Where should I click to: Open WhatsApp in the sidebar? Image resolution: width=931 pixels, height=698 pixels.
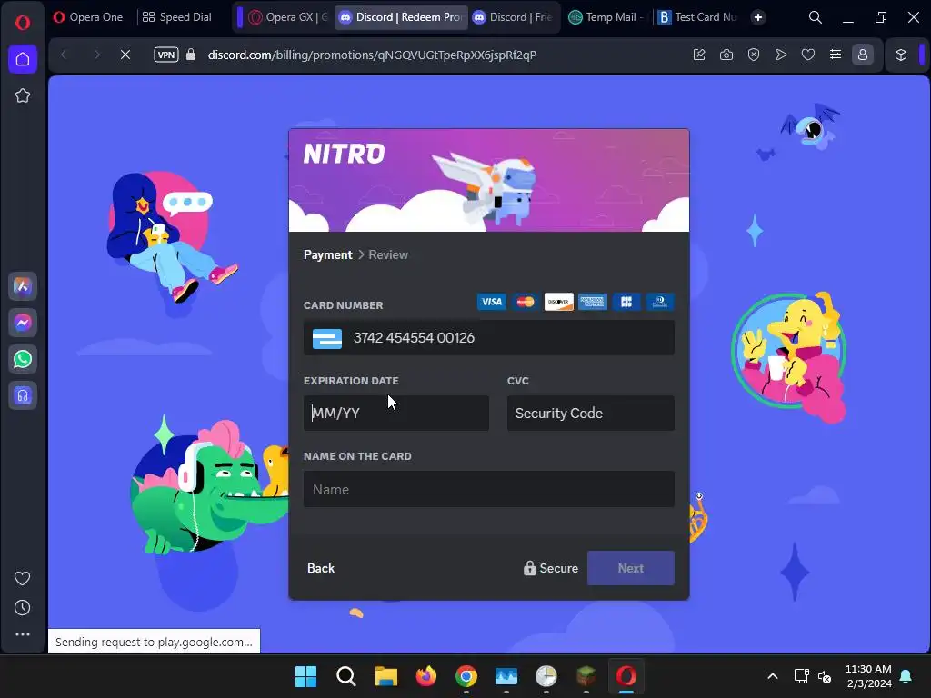click(x=23, y=359)
